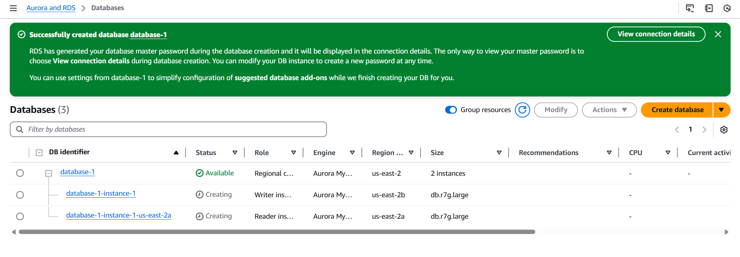Click the panel toggle icon beside CloudShell
This screenshot has width=740, height=257.
click(x=709, y=8)
